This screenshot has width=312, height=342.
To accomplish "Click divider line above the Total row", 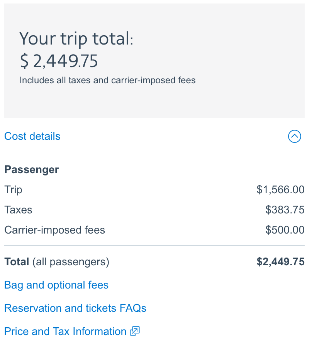I will [154, 246].
